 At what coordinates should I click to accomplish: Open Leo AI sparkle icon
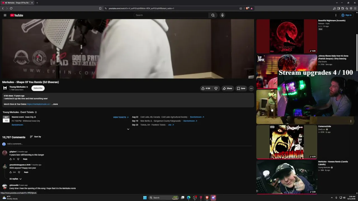(347, 8)
